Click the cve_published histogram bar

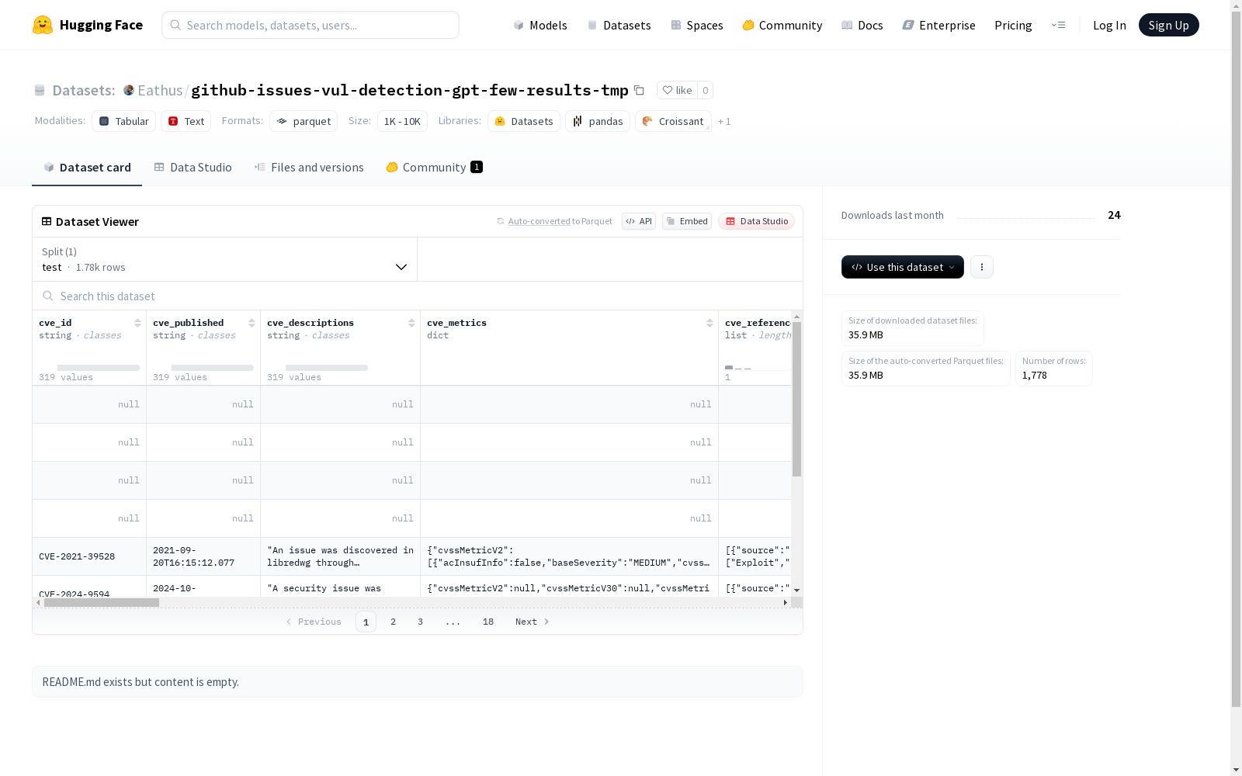pyautogui.click(x=213, y=368)
